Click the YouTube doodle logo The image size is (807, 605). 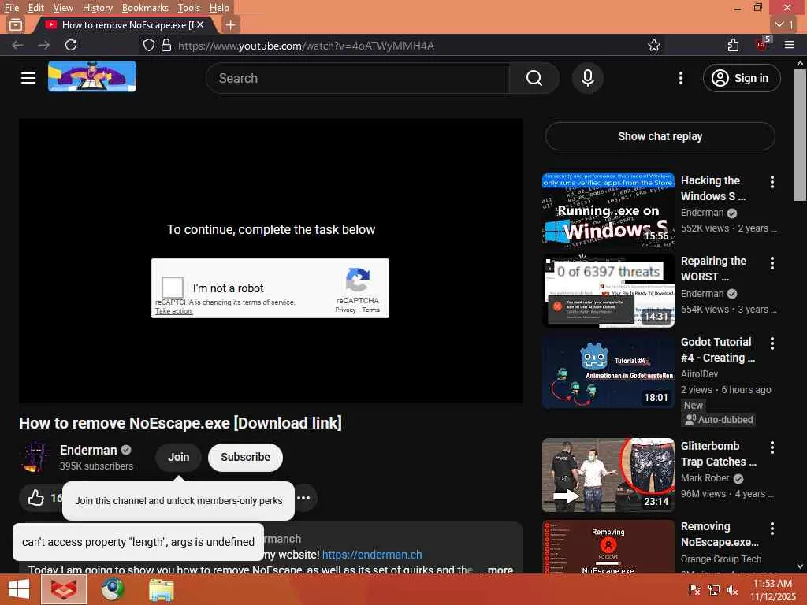(x=92, y=76)
